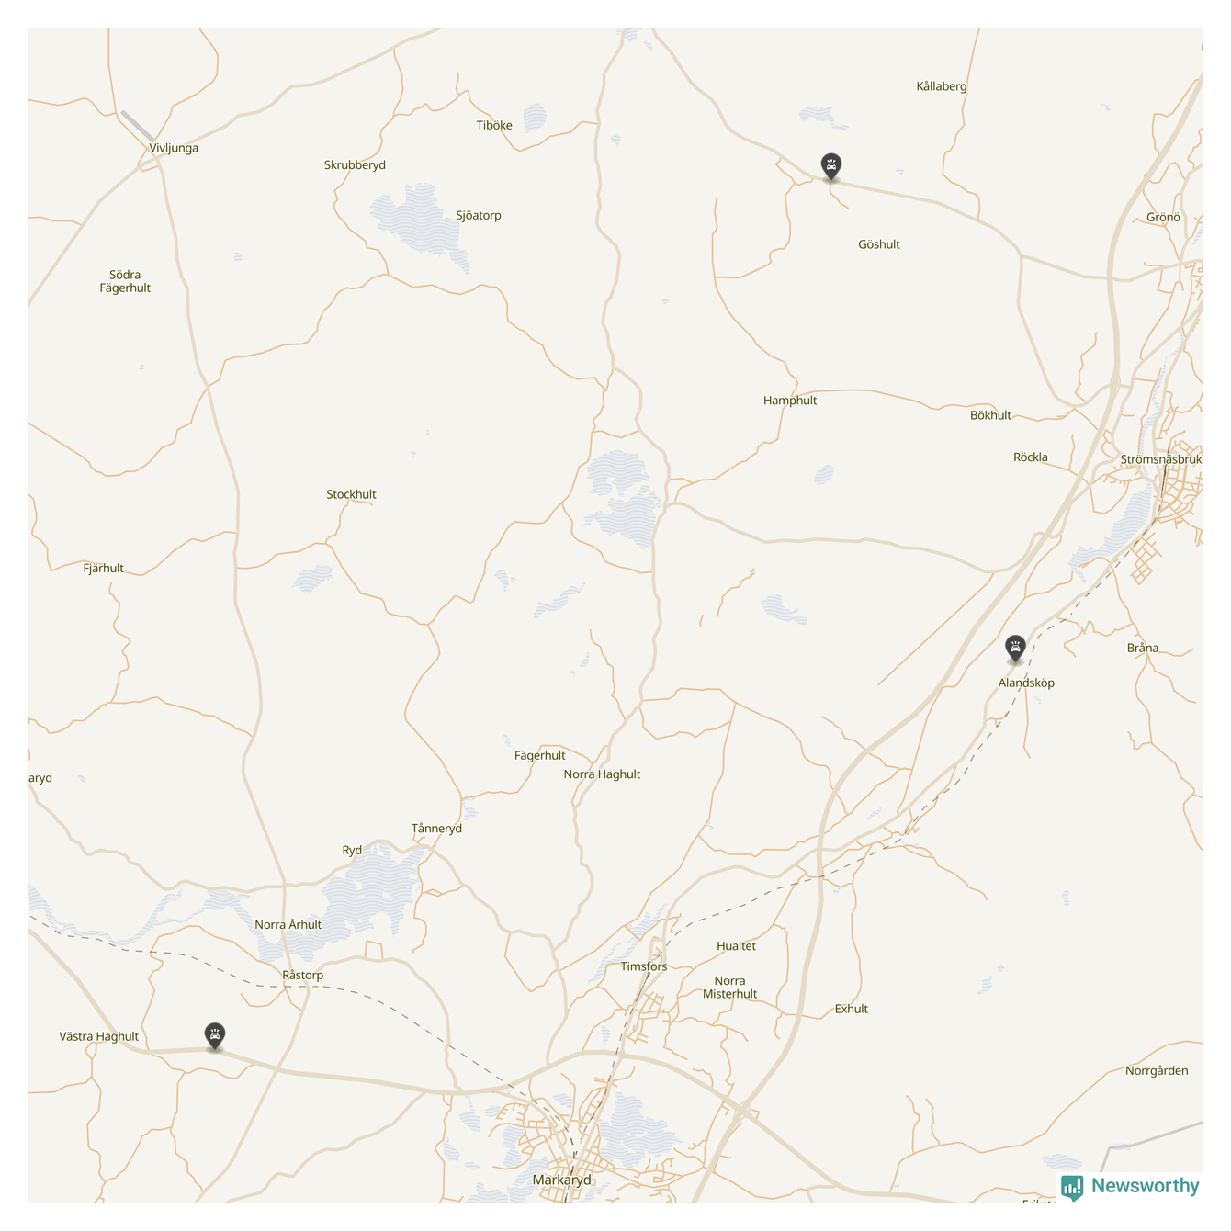
Task: Click the Källaberg place label
Action: [942, 86]
